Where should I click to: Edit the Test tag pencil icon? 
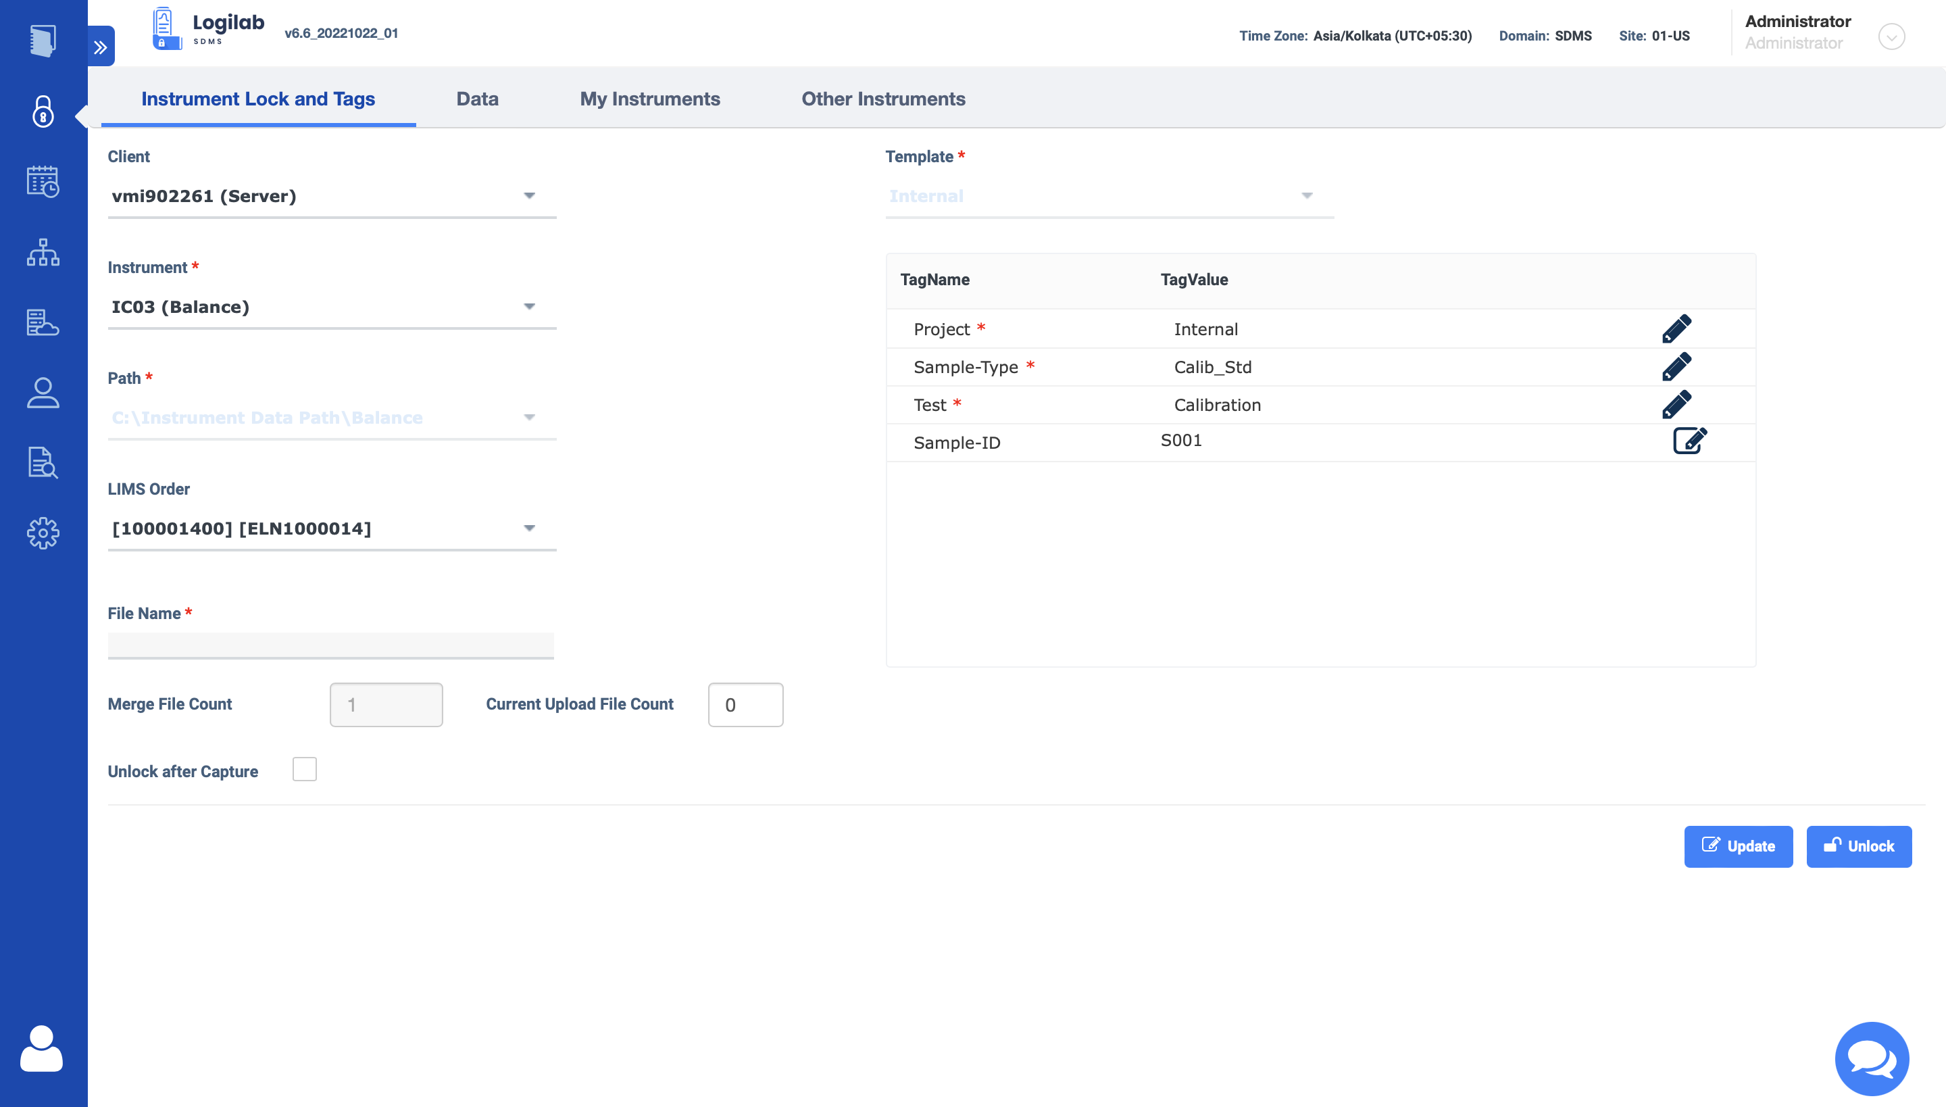pyautogui.click(x=1676, y=404)
